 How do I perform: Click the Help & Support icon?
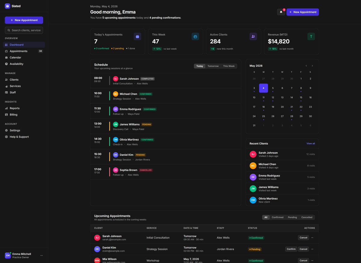point(6,137)
